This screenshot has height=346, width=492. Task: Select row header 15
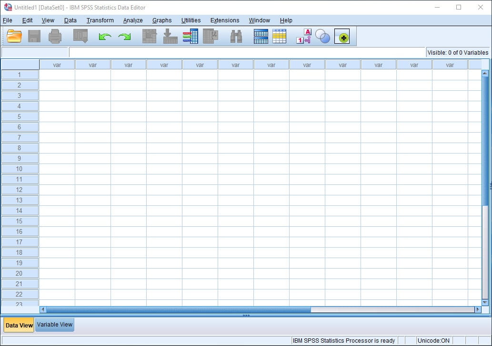20,221
